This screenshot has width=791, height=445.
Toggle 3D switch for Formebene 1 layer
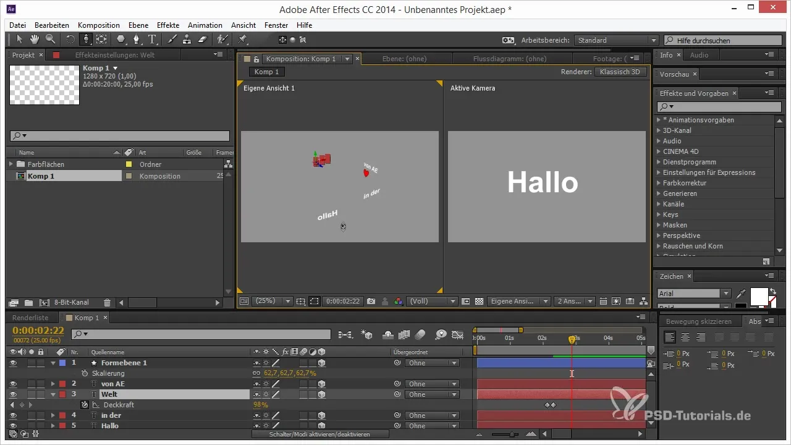(321, 363)
